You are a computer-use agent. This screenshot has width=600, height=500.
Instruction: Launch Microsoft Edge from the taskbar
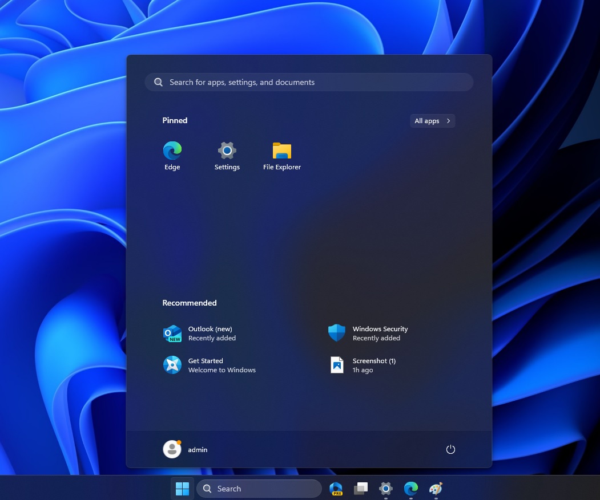[x=411, y=489]
